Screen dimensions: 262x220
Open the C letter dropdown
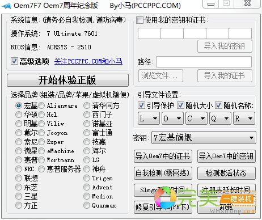pos(196,119)
